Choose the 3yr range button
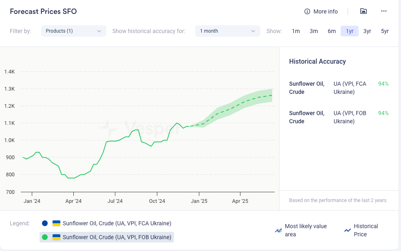Image resolution: width=401 pixels, height=251 pixels. 367,31
